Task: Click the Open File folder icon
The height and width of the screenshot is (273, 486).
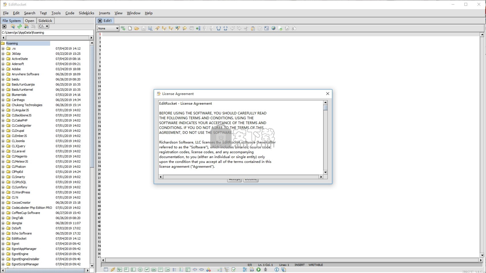Action: (x=137, y=28)
